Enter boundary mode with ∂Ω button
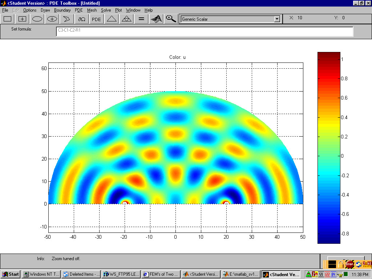Image resolution: width=372 pixels, height=279 pixels. tap(82, 19)
